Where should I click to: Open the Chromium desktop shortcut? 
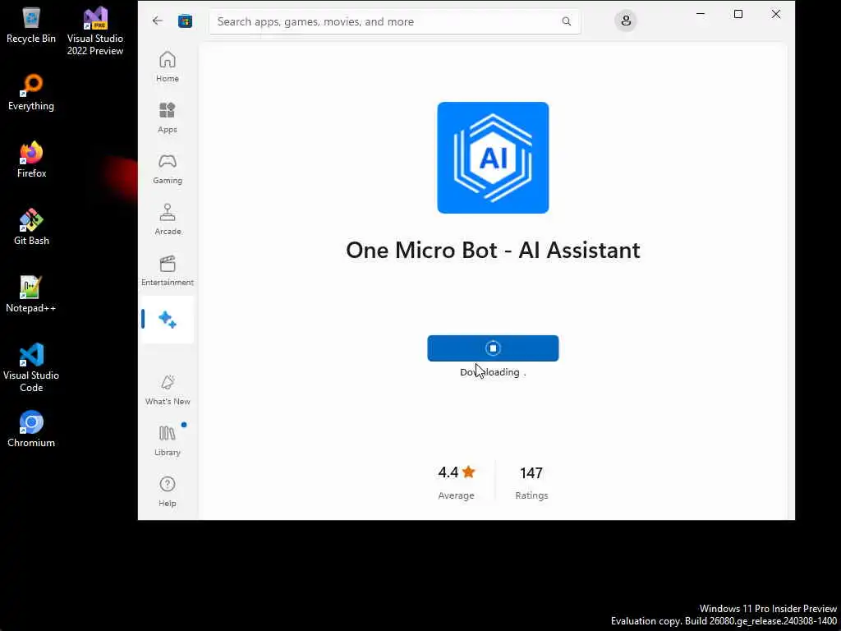click(31, 429)
